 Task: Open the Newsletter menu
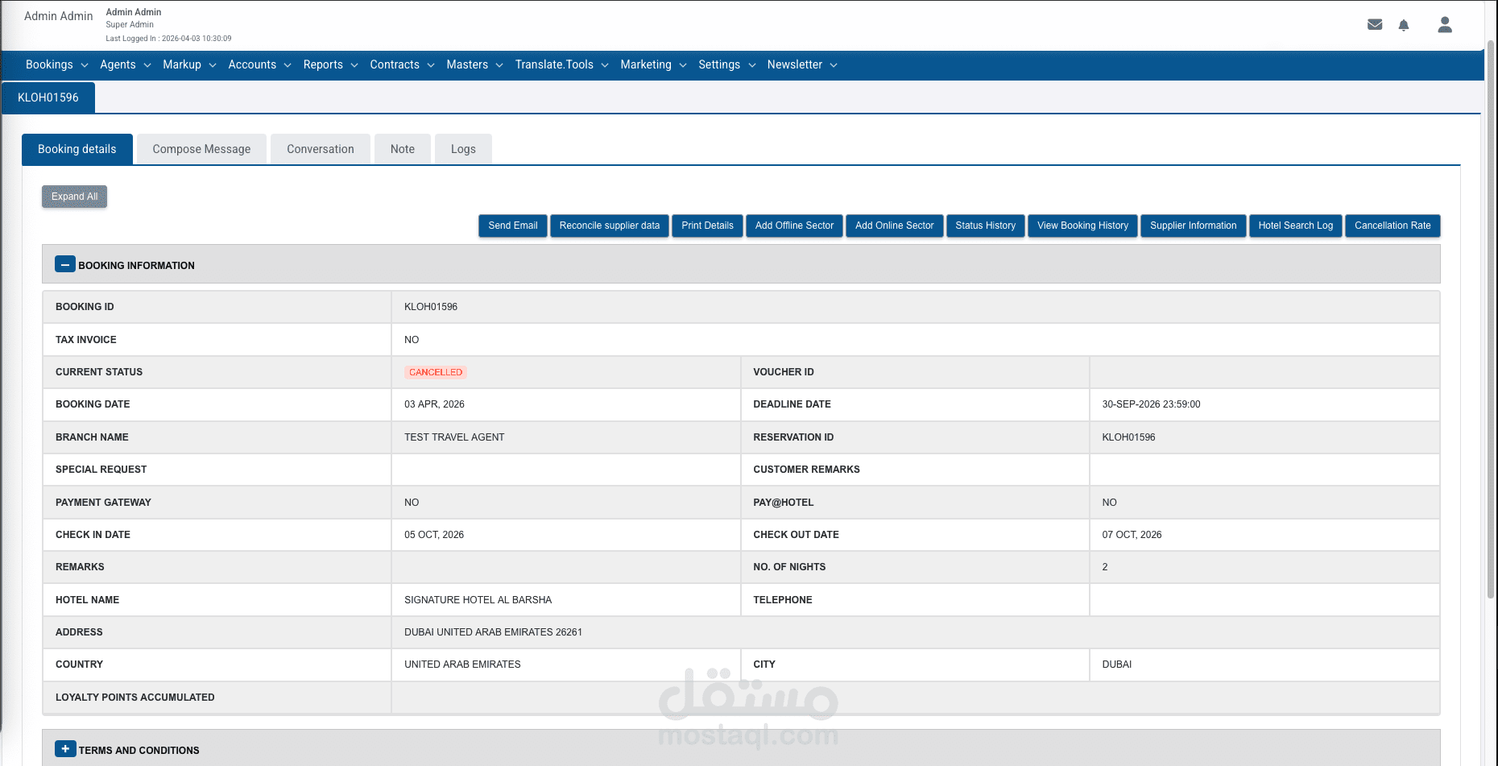point(803,64)
